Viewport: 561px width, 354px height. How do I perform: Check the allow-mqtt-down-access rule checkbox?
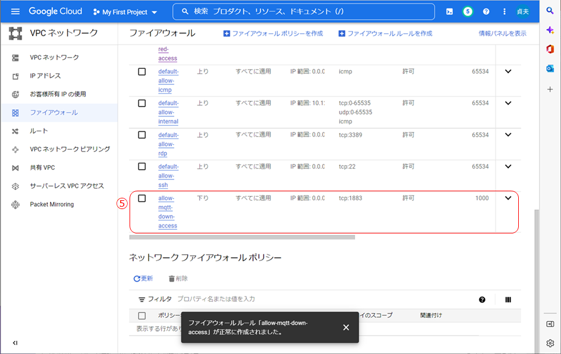point(142,198)
